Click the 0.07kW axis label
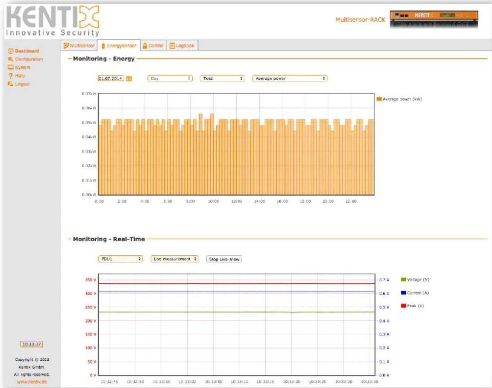Image resolution: width=492 pixels, height=388 pixels. [x=89, y=94]
